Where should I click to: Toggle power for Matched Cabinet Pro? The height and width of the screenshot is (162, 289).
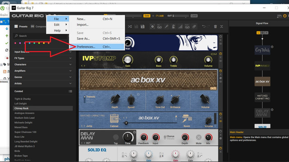220,114
